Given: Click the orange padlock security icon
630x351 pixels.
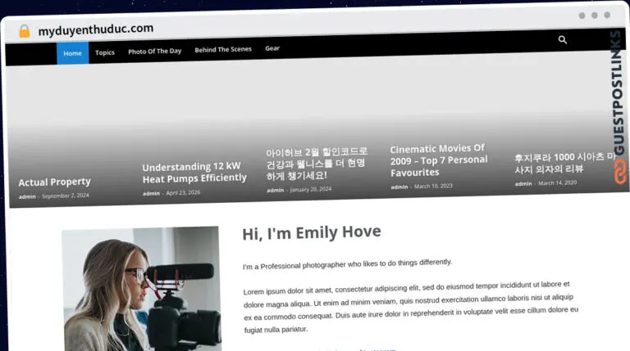Looking at the screenshot, I should click(25, 31).
